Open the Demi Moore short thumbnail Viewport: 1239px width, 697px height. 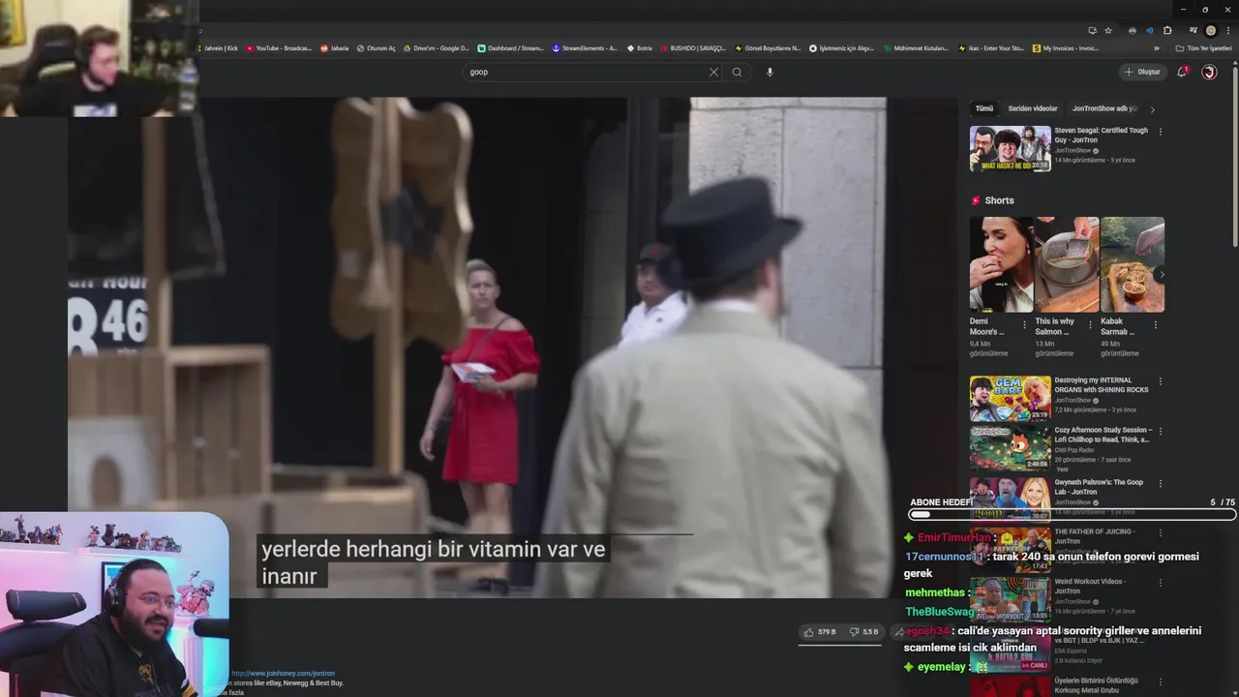1001,264
